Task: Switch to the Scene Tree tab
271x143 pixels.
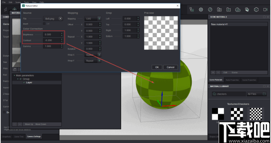Action: [19, 136]
